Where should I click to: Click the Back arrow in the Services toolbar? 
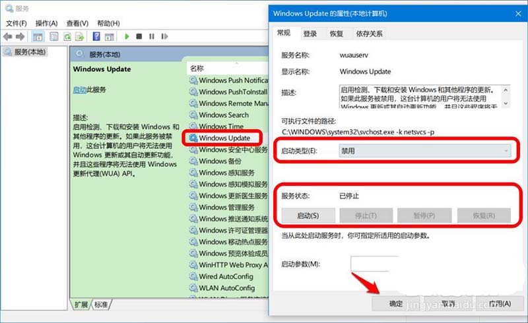(x=7, y=36)
